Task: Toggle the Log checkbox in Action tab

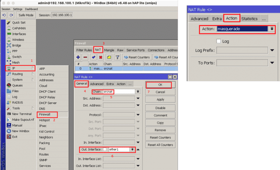Action: tap(219, 41)
